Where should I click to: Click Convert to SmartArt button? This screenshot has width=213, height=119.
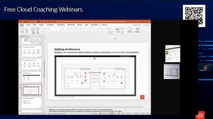tap(110, 31)
